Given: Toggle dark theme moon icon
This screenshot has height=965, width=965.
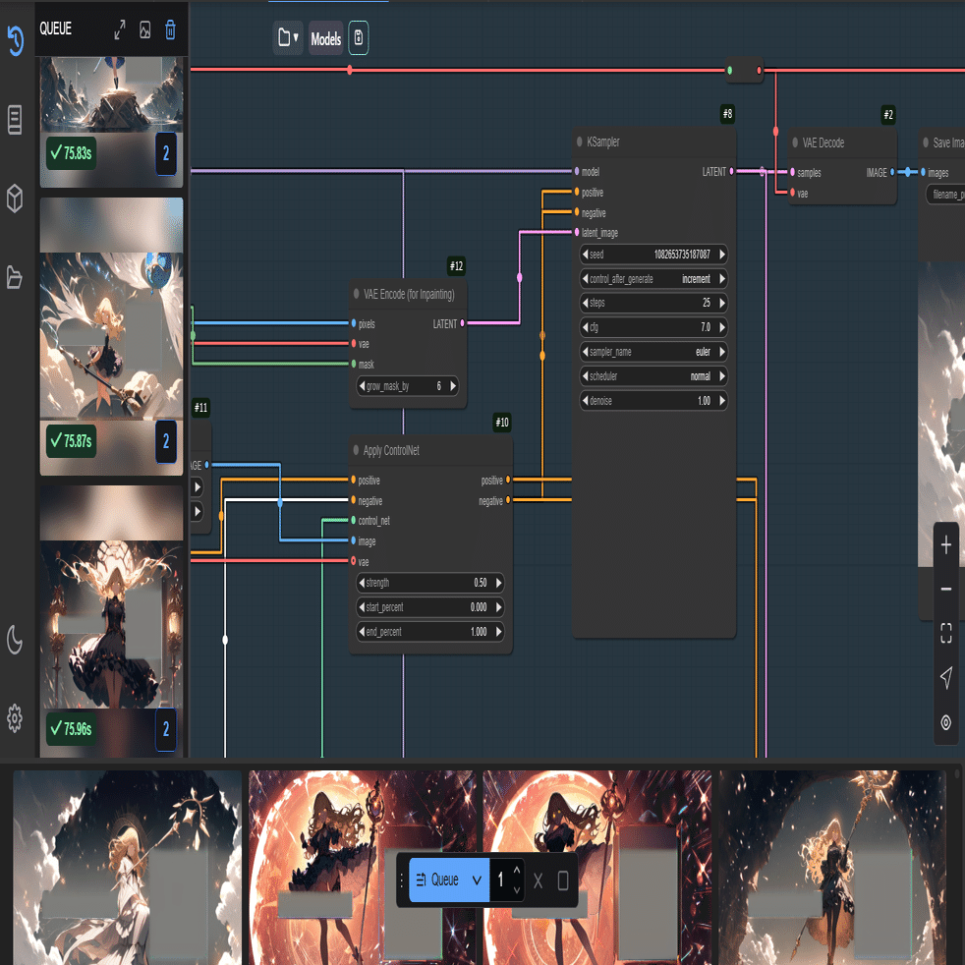Looking at the screenshot, I should pos(15,640).
